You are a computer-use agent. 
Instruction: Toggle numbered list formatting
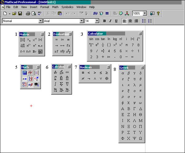150,21
